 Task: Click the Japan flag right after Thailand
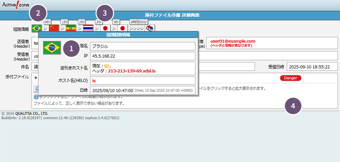[x=105, y=28]
